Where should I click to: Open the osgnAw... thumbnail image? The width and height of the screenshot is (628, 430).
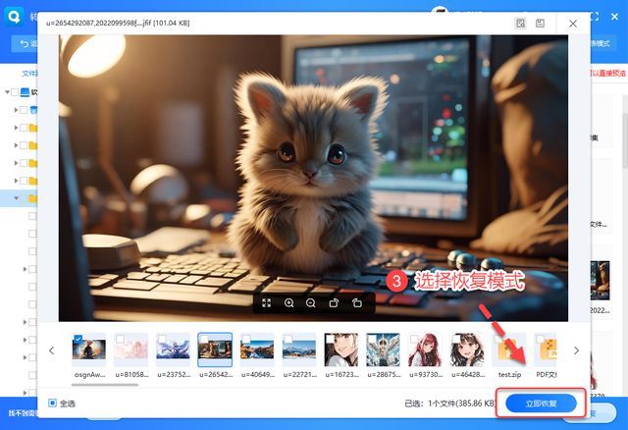point(89,349)
